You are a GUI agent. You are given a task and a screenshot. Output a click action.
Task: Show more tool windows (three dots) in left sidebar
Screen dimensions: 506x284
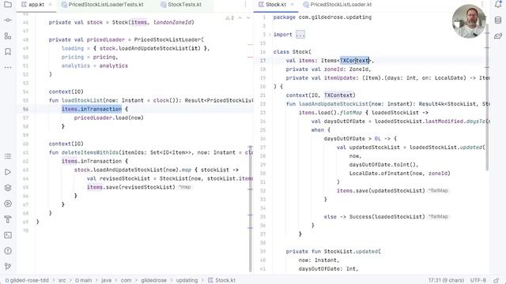(8, 67)
